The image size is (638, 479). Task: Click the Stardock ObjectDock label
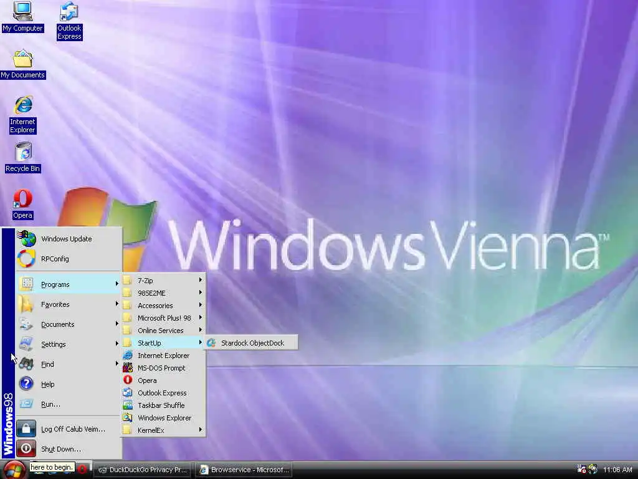[253, 343]
